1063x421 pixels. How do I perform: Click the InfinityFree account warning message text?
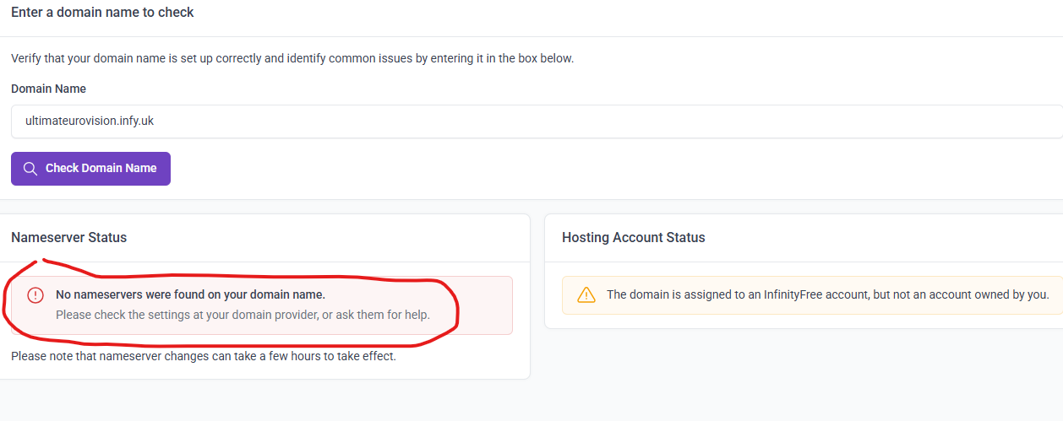(x=827, y=294)
